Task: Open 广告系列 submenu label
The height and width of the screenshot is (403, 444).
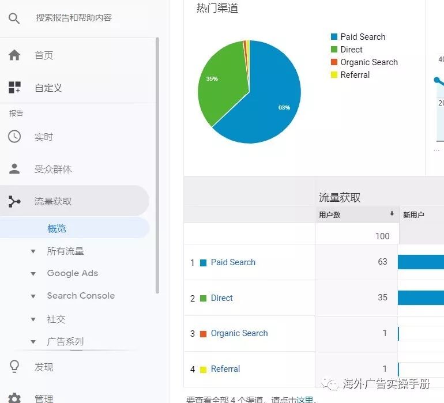Action: pyautogui.click(x=65, y=341)
